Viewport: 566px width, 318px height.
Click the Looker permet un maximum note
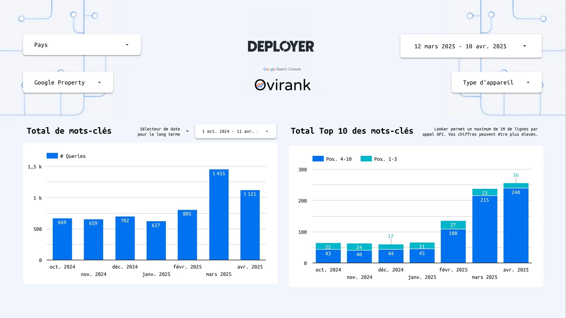(480, 132)
